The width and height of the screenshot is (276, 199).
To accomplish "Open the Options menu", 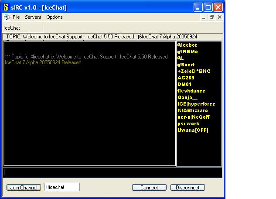I will click(55, 17).
